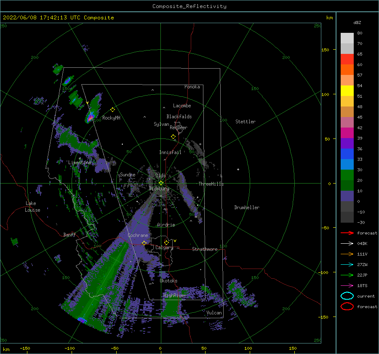379x354 pixels.
Task: Select the magenta 18TS arrow icon
Action: click(x=347, y=286)
